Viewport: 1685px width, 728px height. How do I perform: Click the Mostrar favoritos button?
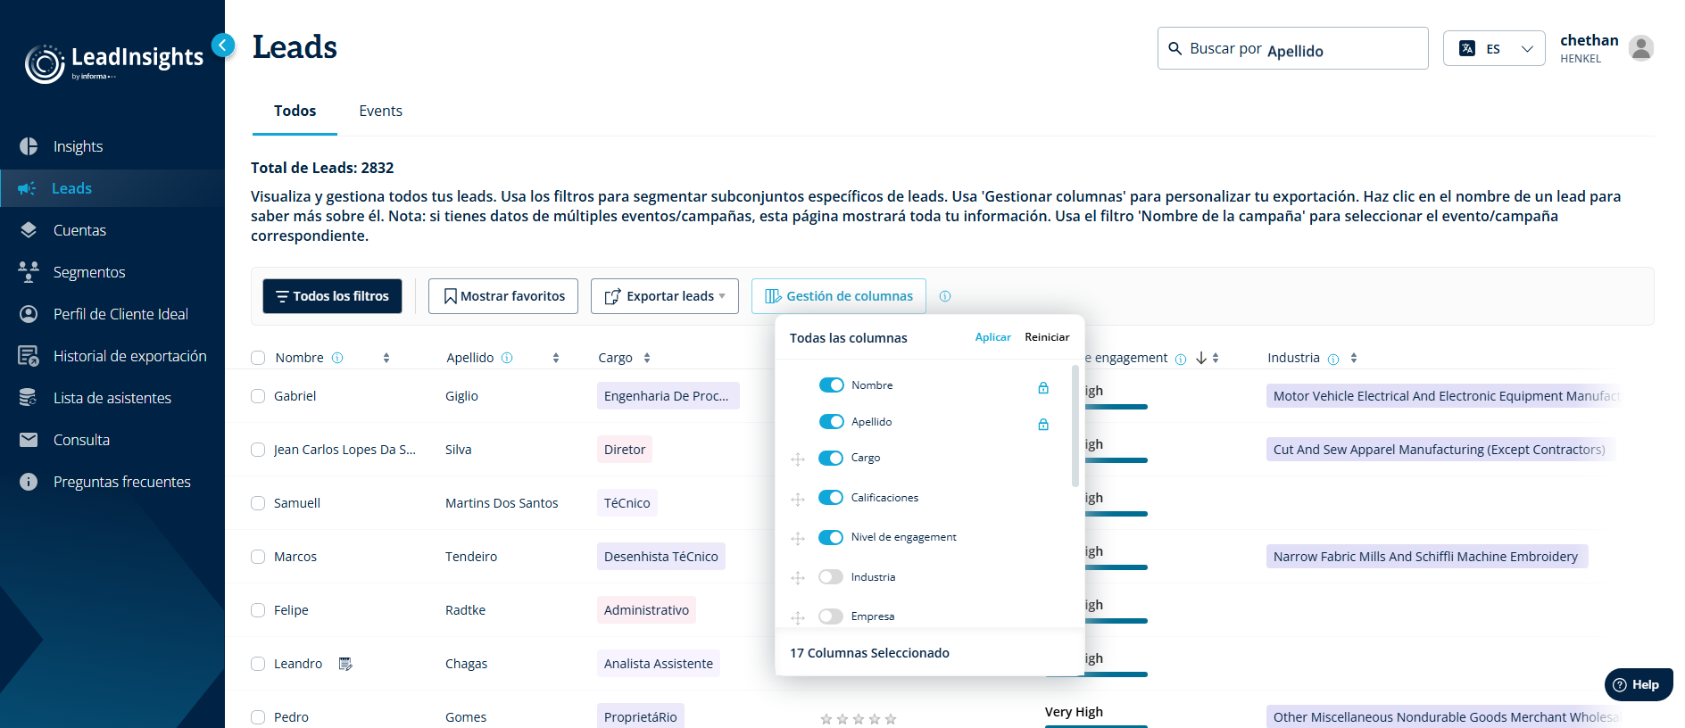click(x=503, y=296)
